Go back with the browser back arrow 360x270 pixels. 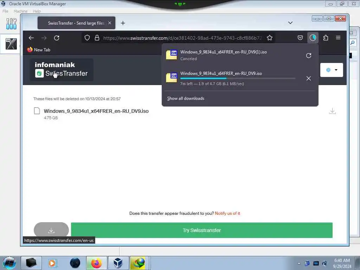click(x=31, y=38)
